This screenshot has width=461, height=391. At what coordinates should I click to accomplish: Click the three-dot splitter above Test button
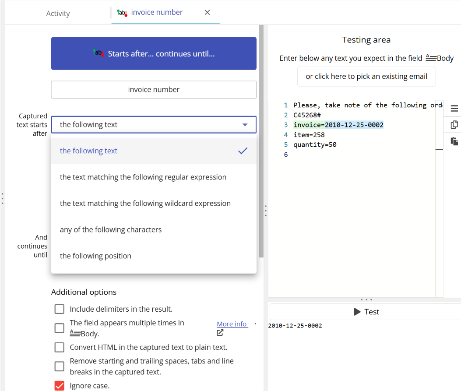coord(366,300)
